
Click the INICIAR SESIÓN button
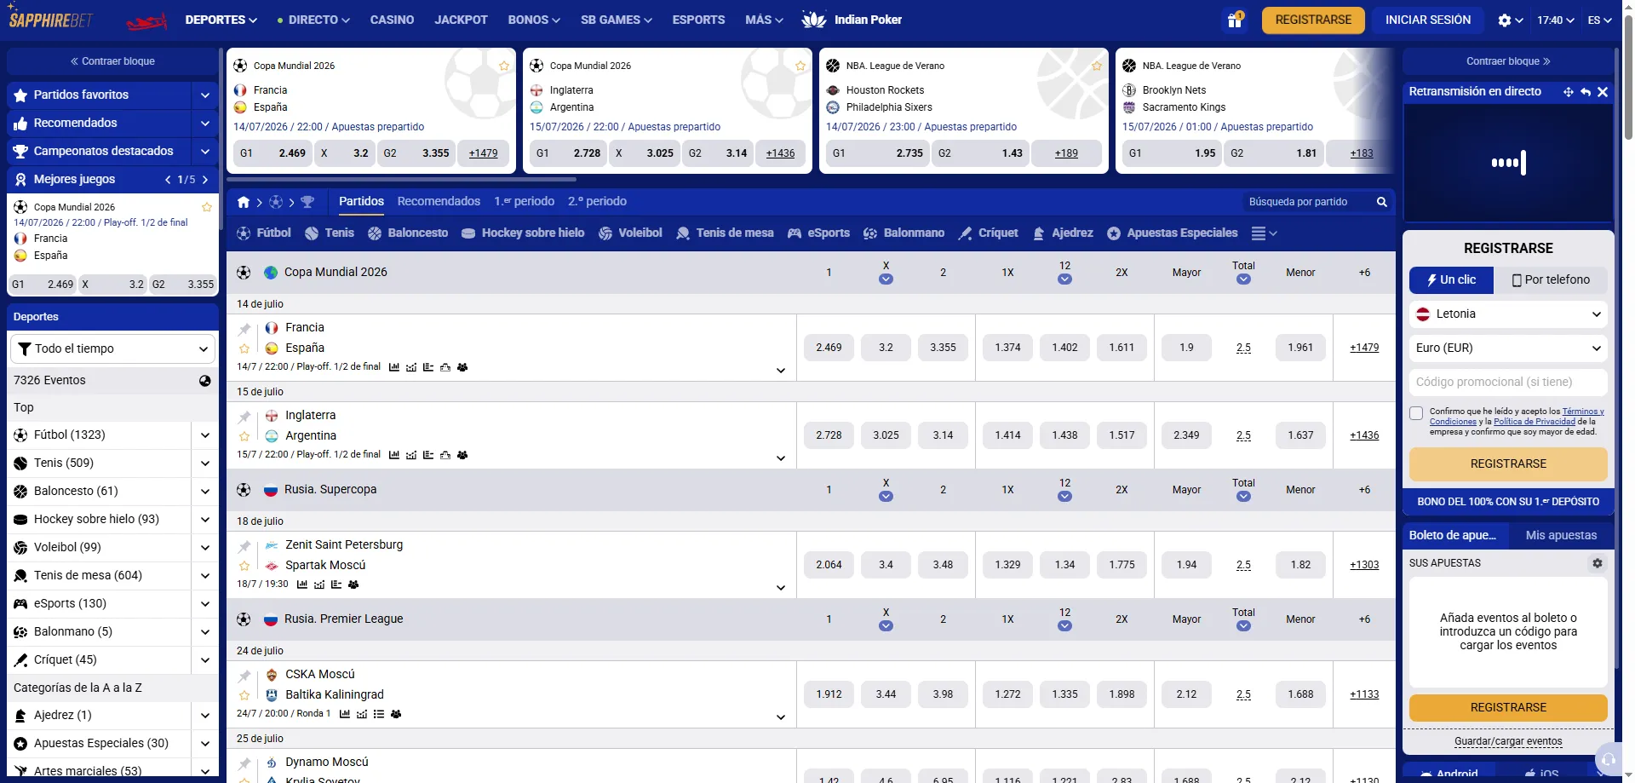[x=1427, y=20]
